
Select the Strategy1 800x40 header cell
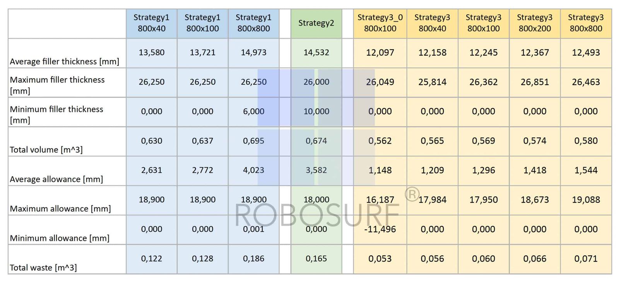pos(151,23)
